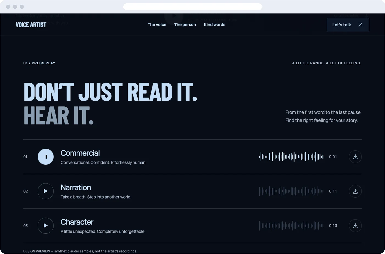385x254 pixels.
Task: Select the Character track title
Action: [77, 222]
